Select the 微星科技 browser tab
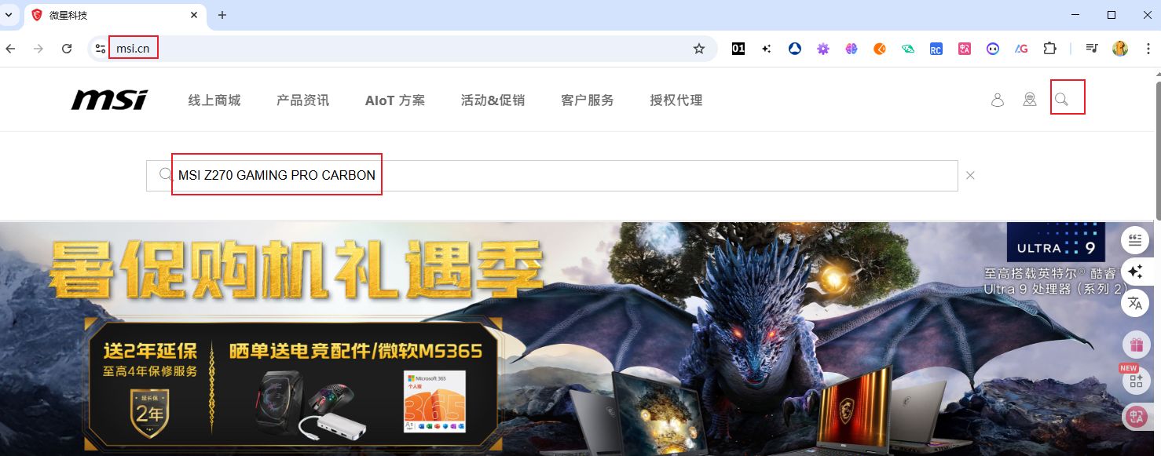This screenshot has width=1161, height=456. 115,16
